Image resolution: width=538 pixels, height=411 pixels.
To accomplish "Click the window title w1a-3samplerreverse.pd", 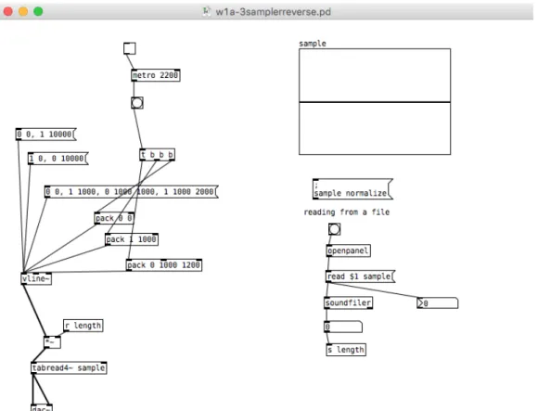I will point(273,12).
